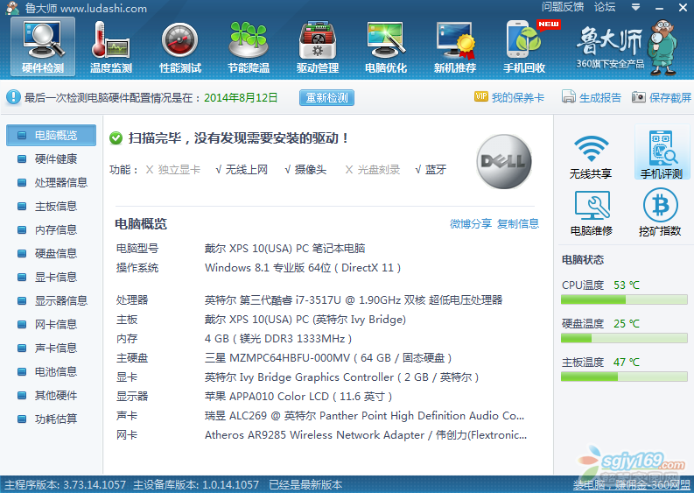Click 已经是最新版本 status text
The width and height of the screenshot is (694, 493).
point(305,485)
